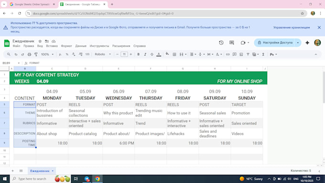The height and width of the screenshot is (183, 325).
Task: Create a filter
Action: click(x=248, y=54)
